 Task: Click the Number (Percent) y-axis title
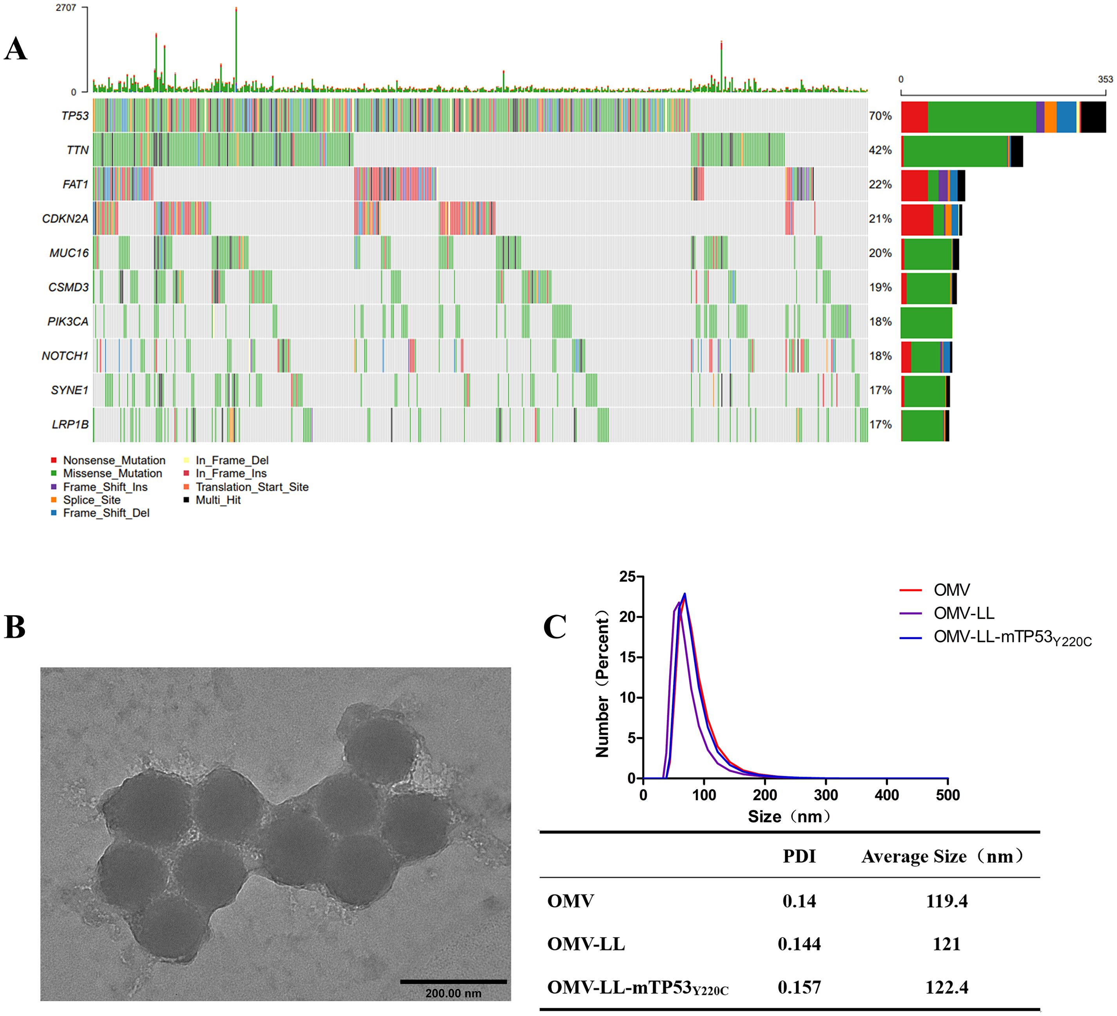click(x=602, y=683)
